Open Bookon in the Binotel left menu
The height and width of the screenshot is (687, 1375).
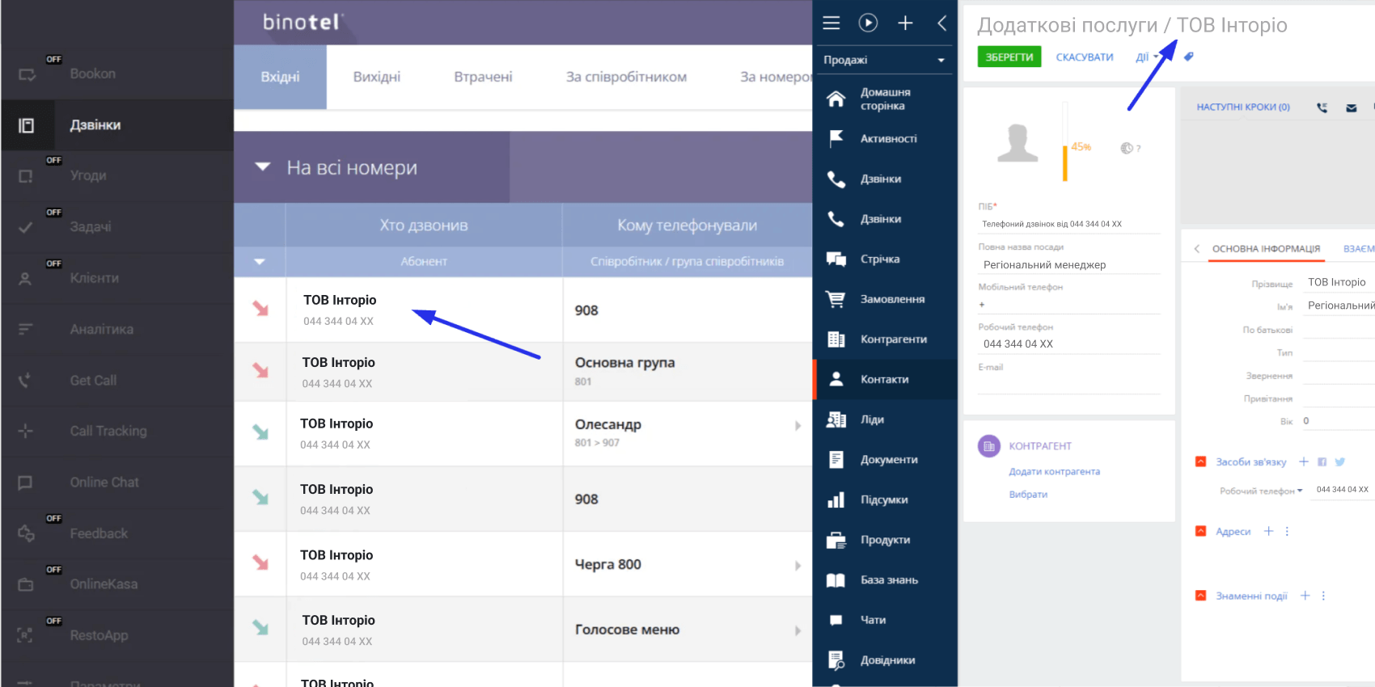tap(117, 74)
